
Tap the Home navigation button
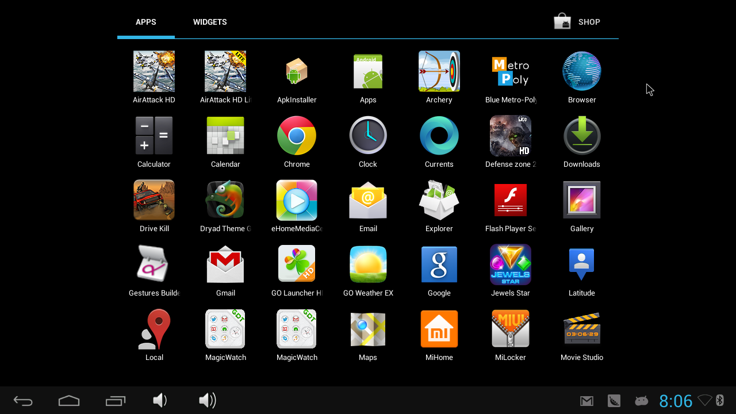pos(69,401)
